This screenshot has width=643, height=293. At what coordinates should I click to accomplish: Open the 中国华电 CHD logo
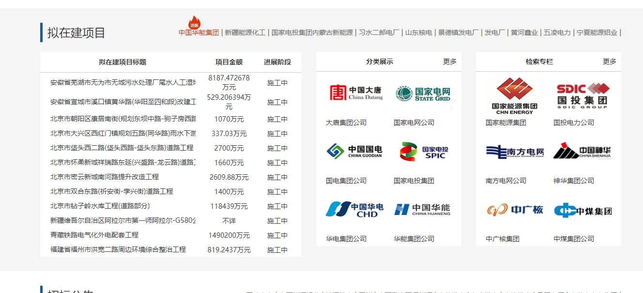point(354,209)
